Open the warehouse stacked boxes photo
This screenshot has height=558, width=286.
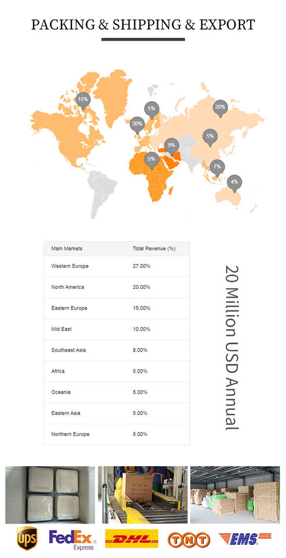235,495
